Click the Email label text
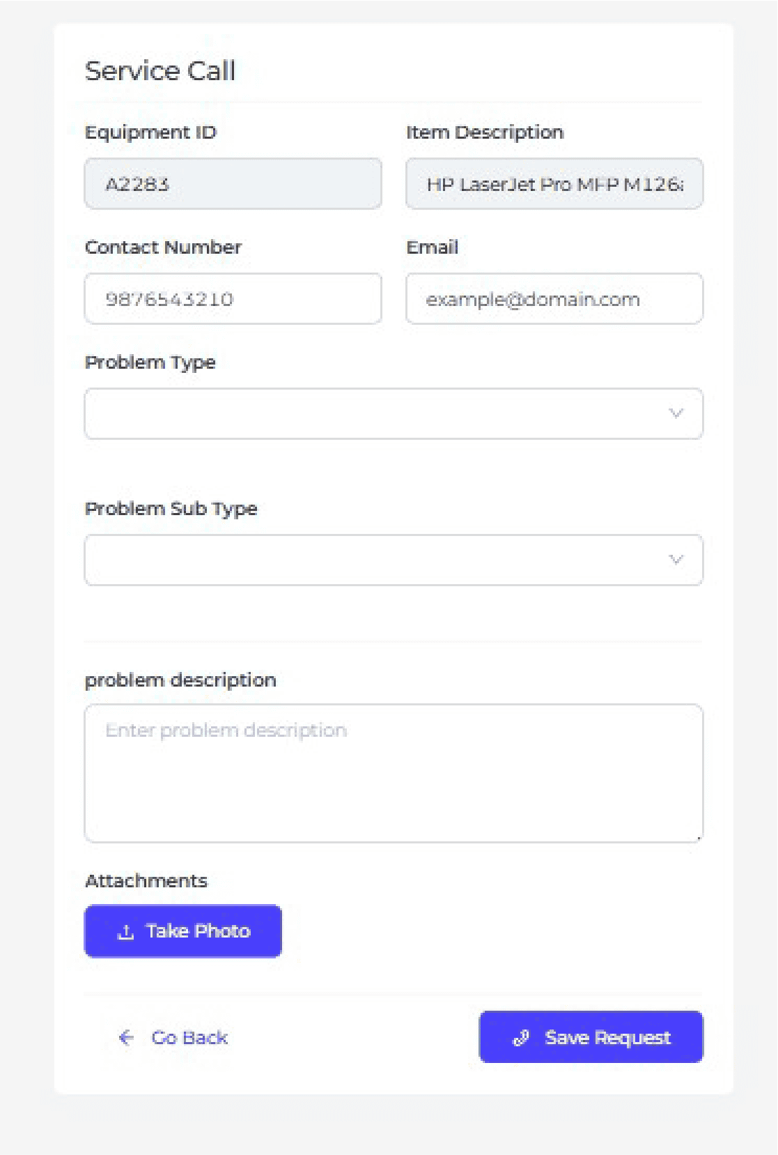 pyautogui.click(x=432, y=247)
